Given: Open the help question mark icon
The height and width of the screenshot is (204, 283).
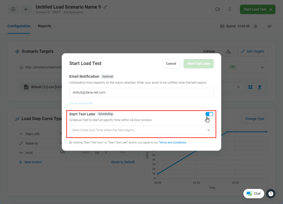Looking at the screenshot, I should [271, 194].
